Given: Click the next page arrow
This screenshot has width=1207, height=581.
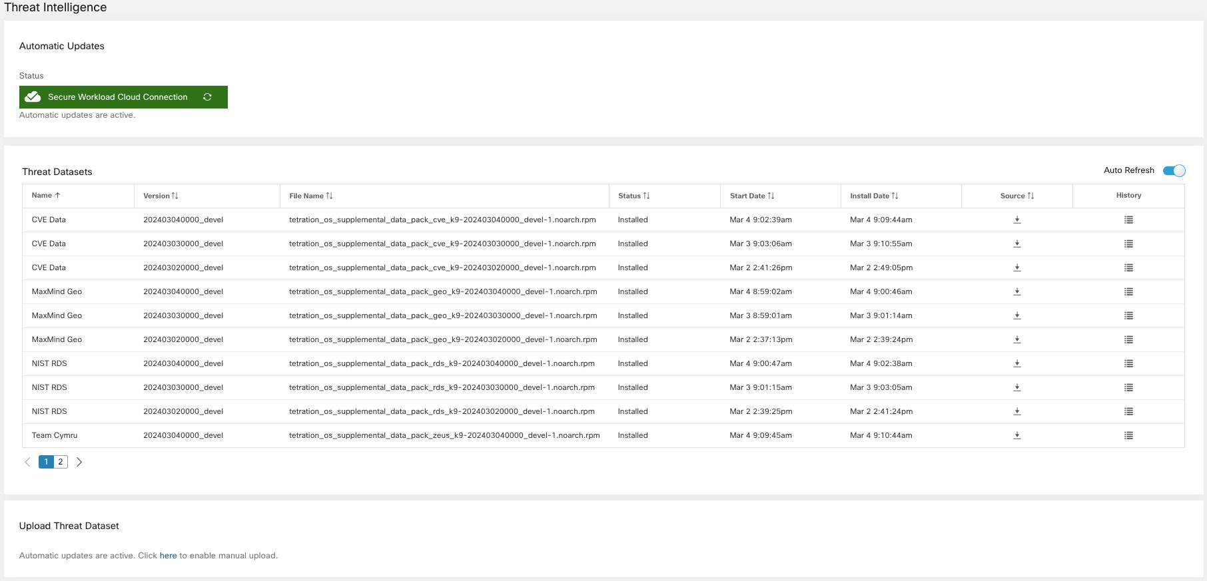Looking at the screenshot, I should 79,462.
